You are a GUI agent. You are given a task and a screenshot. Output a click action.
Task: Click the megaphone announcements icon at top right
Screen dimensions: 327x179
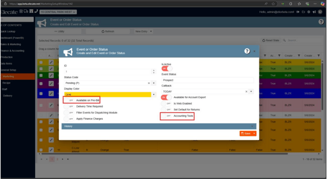point(314,12)
